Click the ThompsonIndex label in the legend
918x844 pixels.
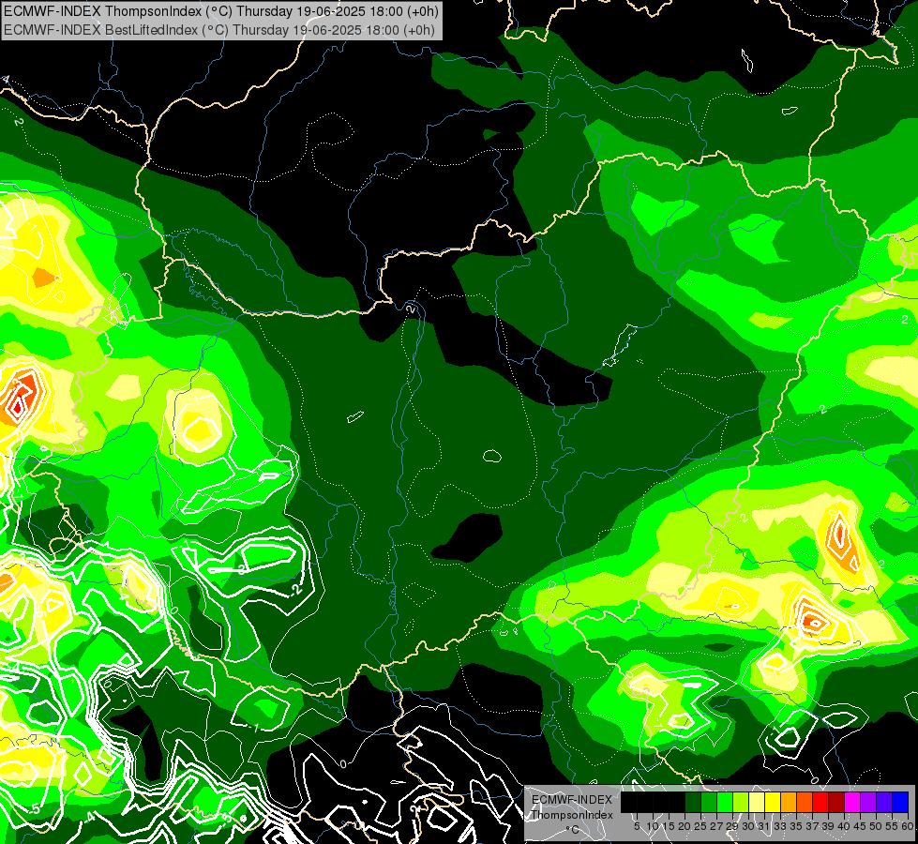tap(572, 815)
